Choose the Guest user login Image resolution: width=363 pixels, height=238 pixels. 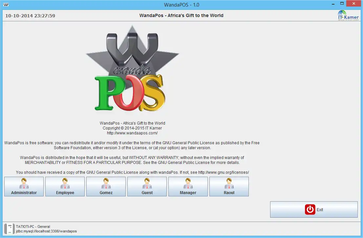(x=147, y=187)
